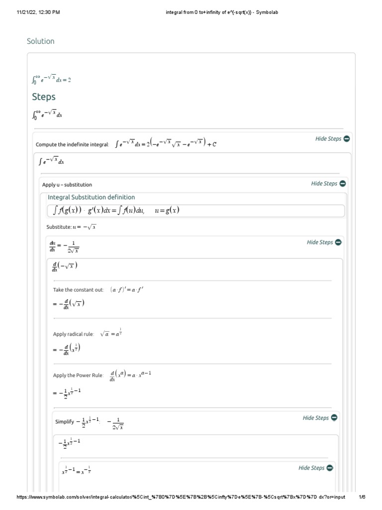Click the Steps heading
382x510 pixels.
click(44, 97)
